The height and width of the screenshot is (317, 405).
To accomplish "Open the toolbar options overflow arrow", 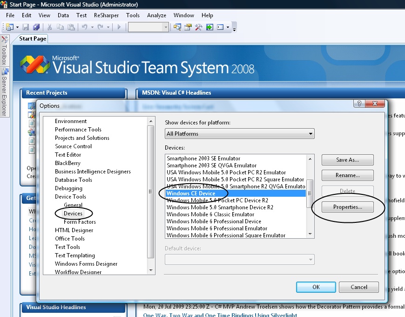I will click(x=234, y=29).
